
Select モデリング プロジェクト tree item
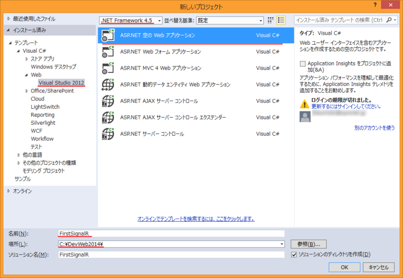(x=43, y=171)
